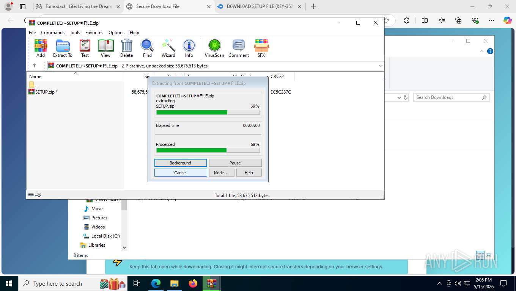516x291 pixels.
Task: Close the Secure Download File tab
Action: pos(208,6)
